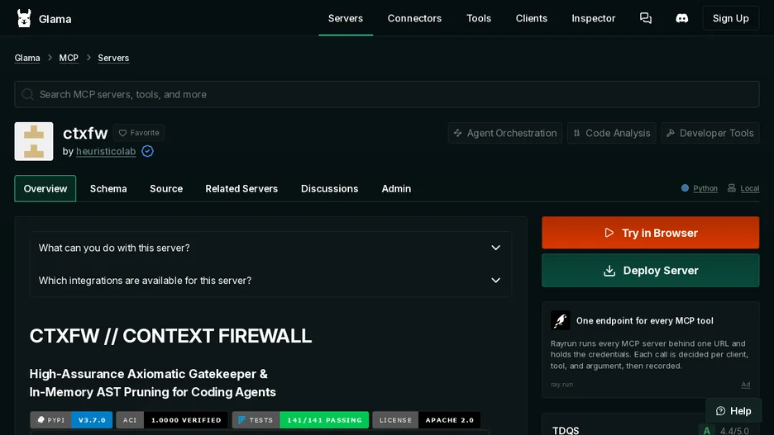This screenshot has height=435, width=774.
Task: Click the Python language link
Action: click(705, 188)
